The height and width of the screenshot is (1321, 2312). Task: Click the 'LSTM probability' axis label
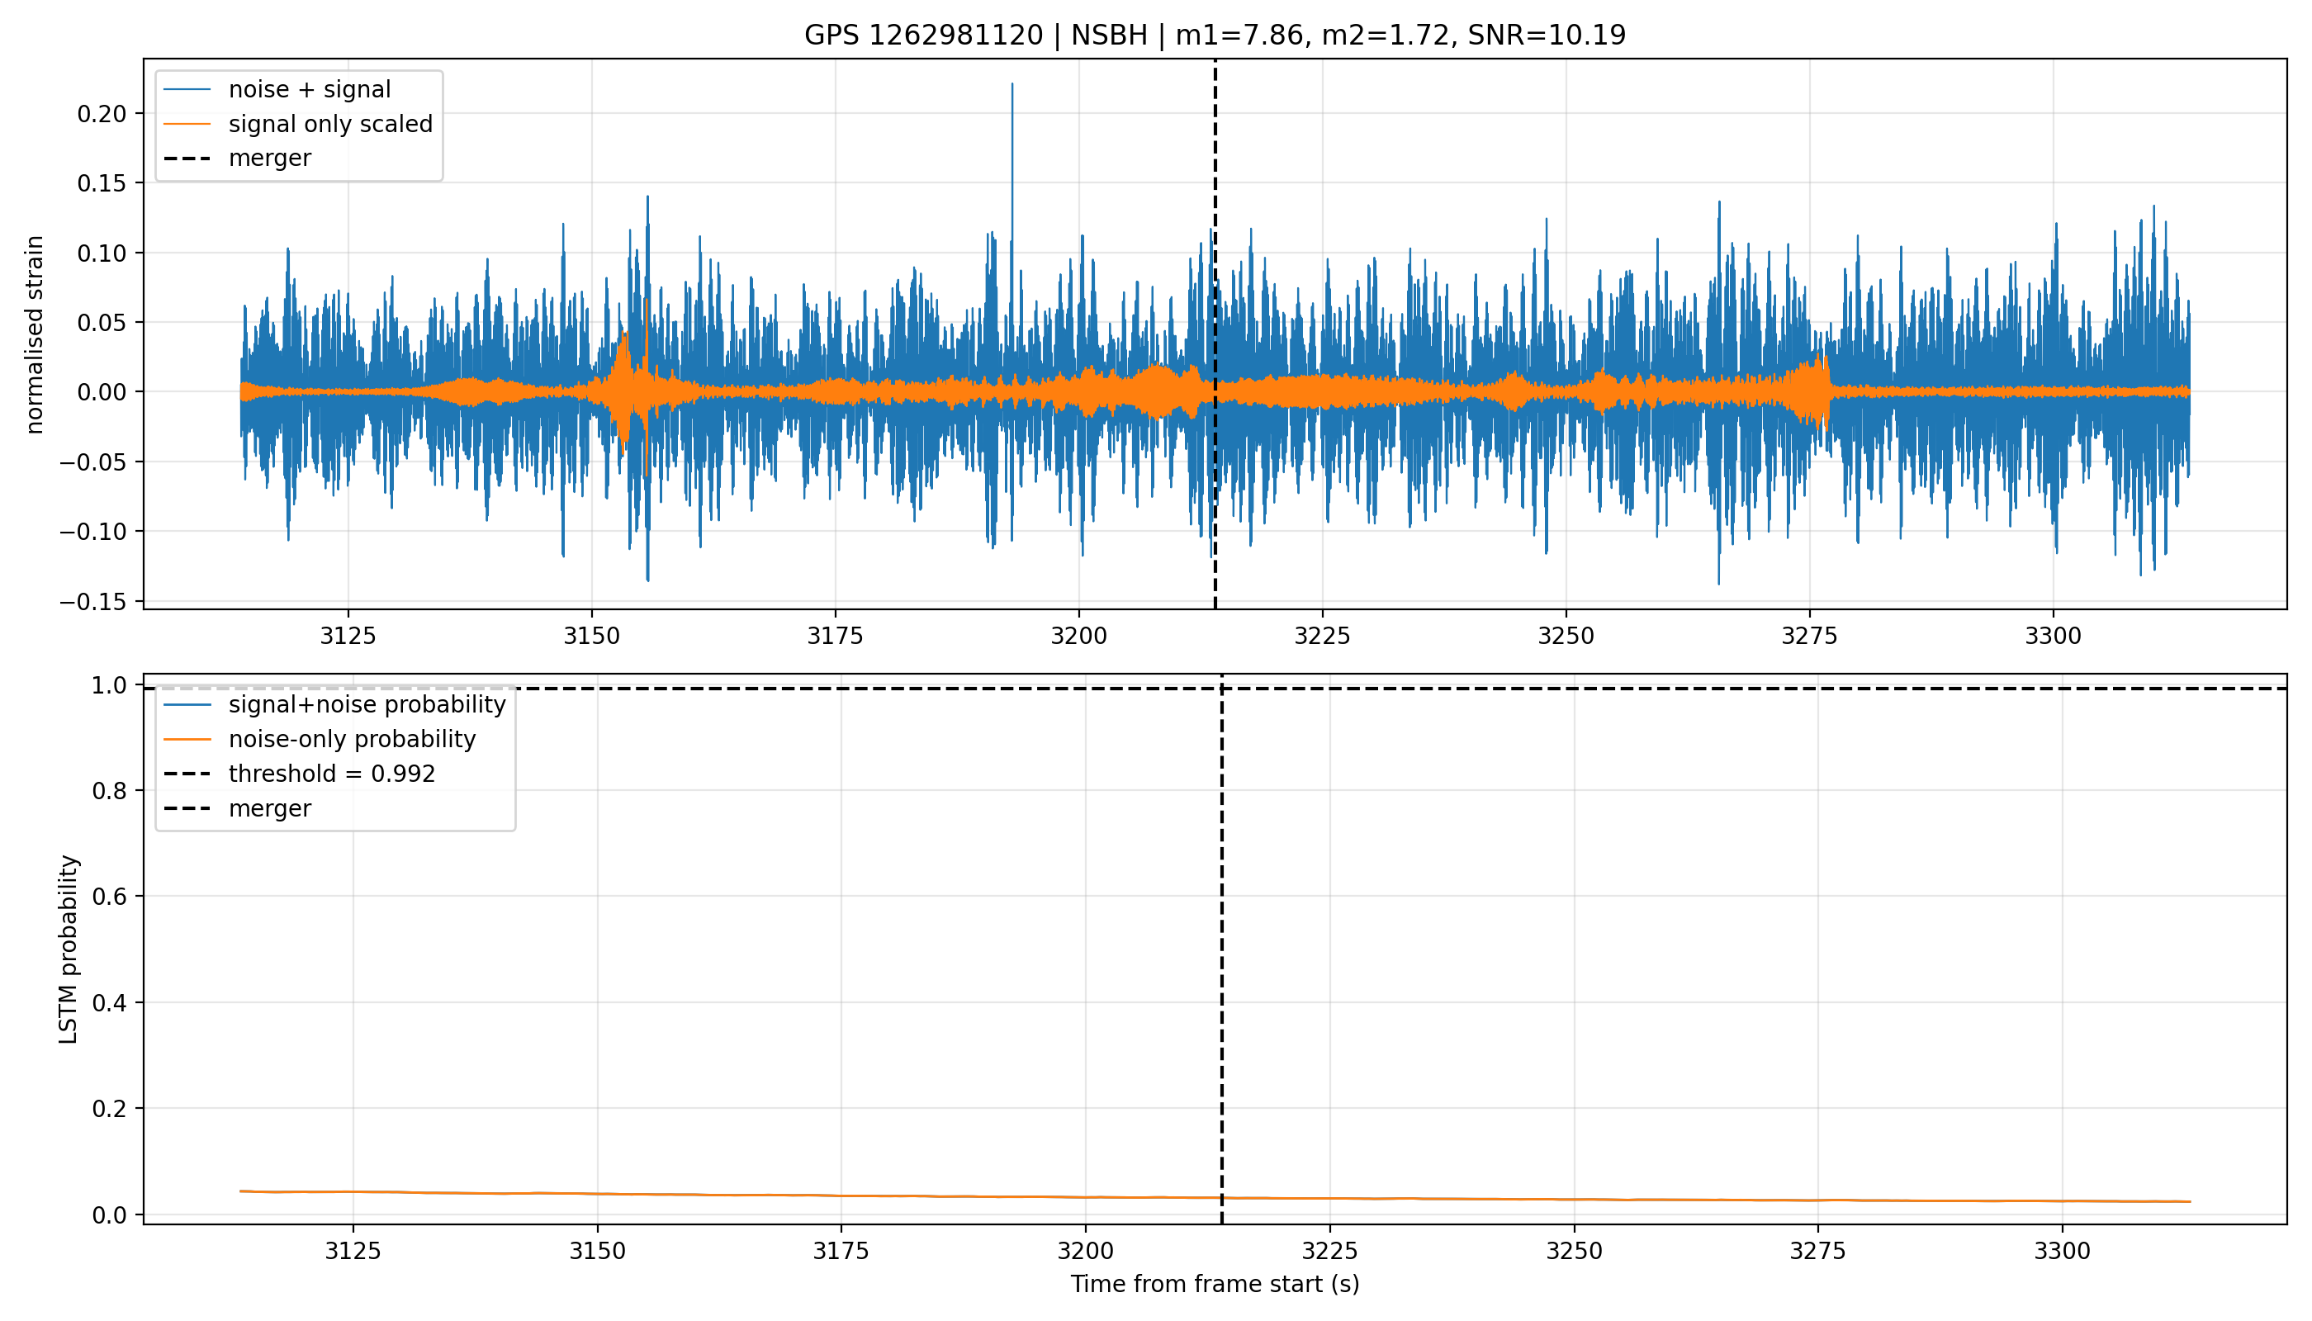point(68,949)
